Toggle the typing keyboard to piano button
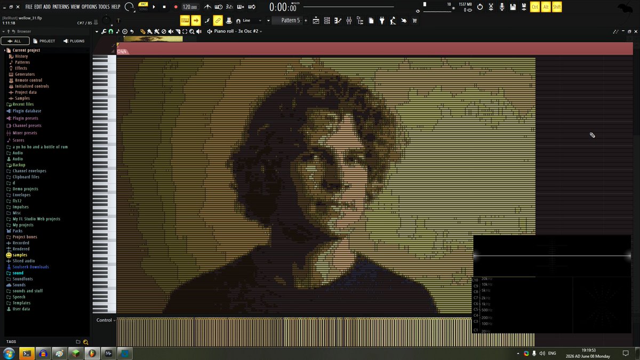640x360 pixels. pos(185,20)
